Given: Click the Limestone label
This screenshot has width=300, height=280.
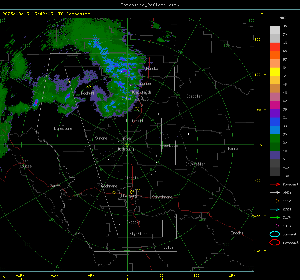Looking at the screenshot, I should [63, 129].
